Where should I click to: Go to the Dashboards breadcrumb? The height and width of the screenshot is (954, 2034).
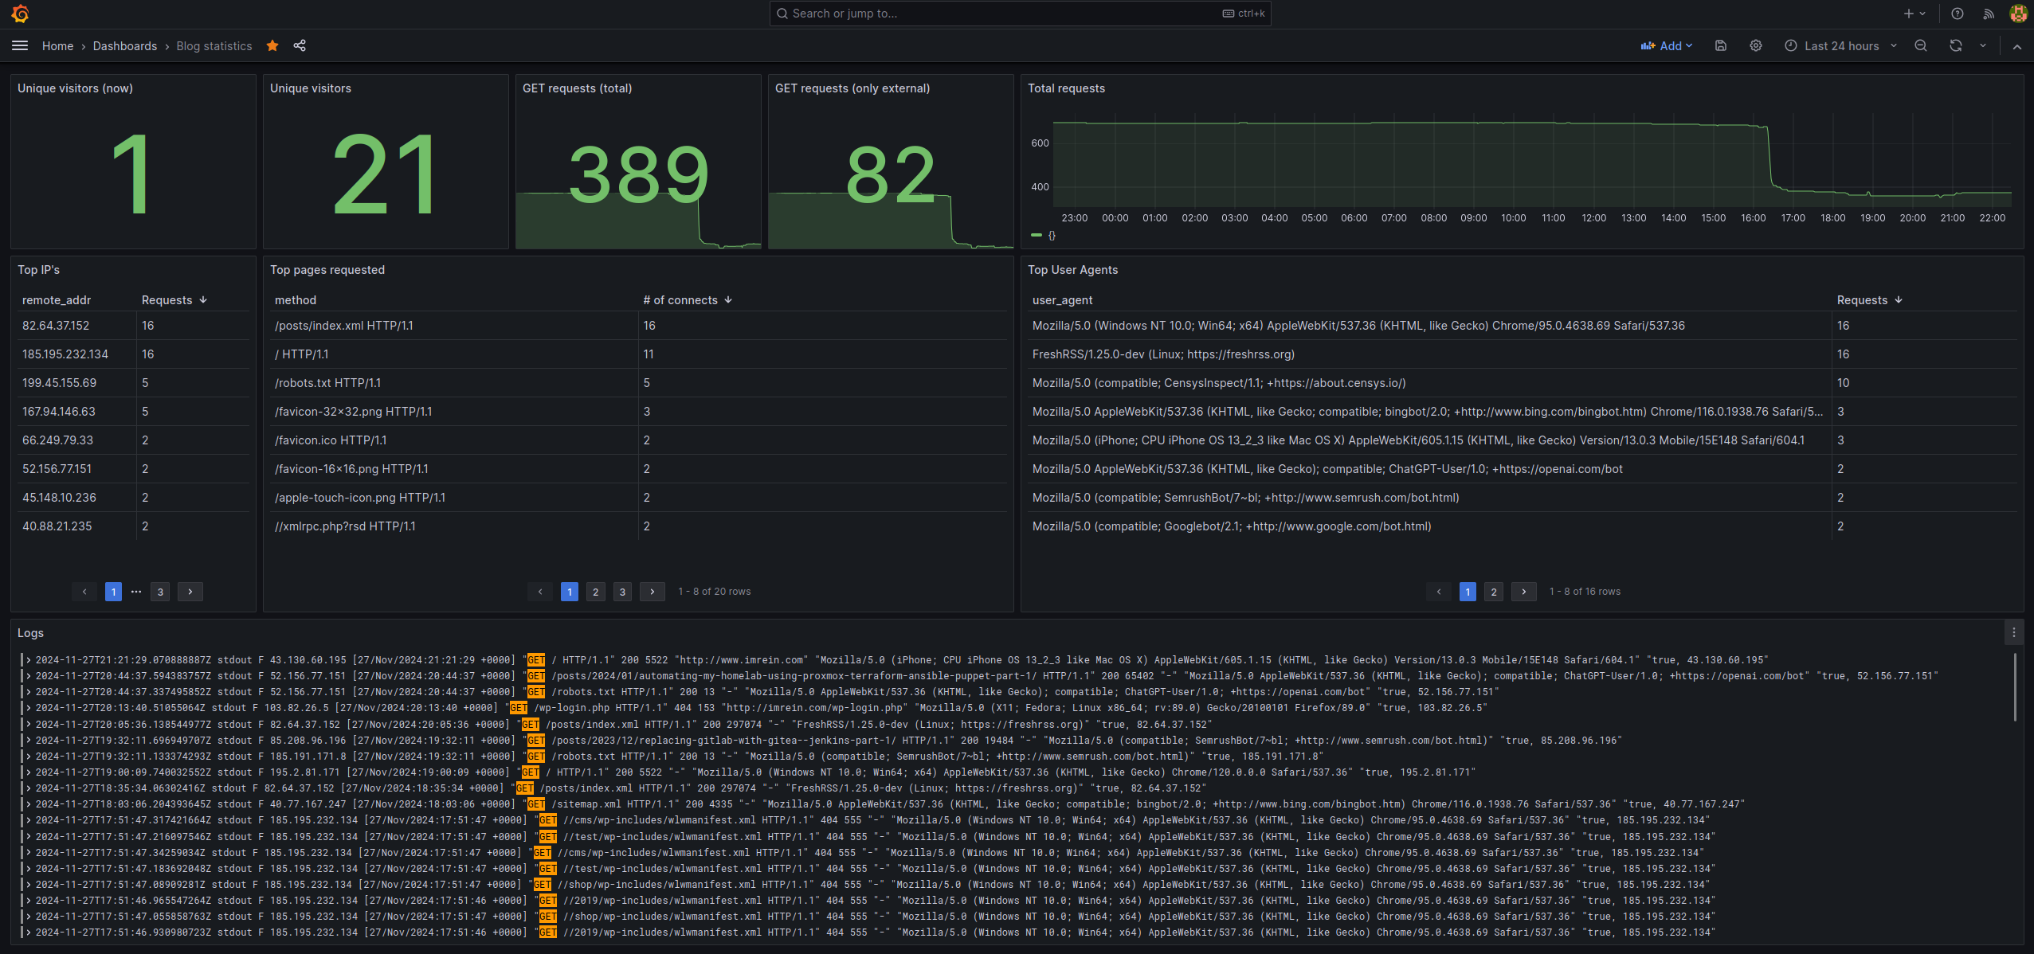click(x=125, y=46)
